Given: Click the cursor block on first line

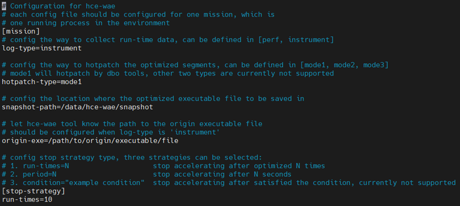Looking at the screenshot, I should [x=4, y=6].
